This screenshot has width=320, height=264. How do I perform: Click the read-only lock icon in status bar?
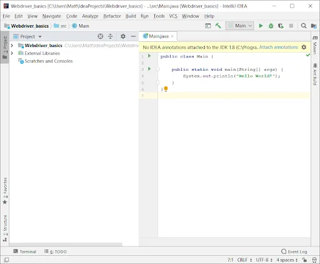click(x=304, y=260)
